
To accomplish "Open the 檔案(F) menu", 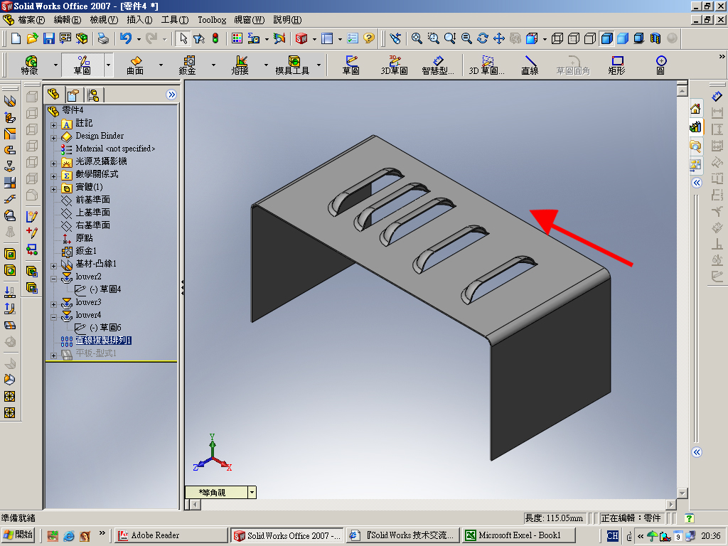I will click(31, 20).
